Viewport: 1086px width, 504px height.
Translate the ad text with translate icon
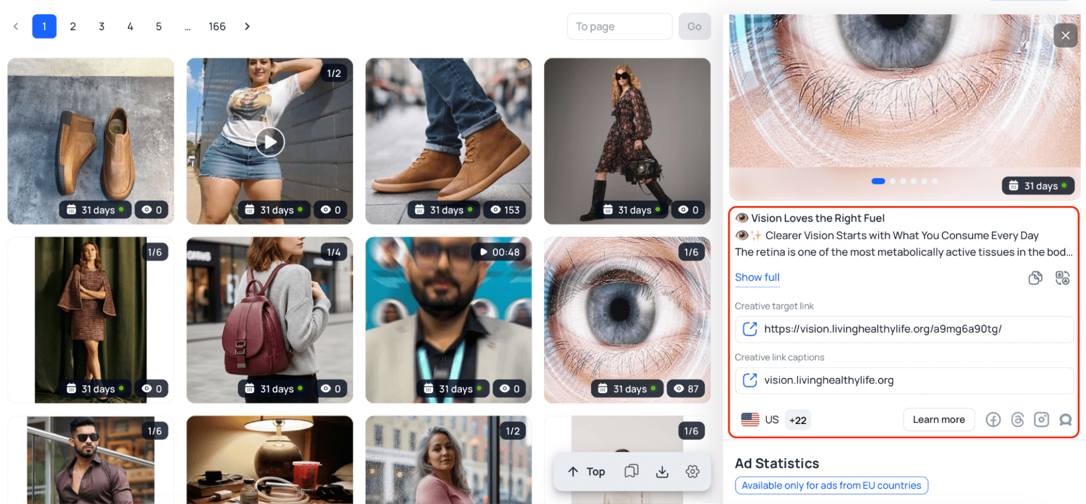coord(1062,278)
